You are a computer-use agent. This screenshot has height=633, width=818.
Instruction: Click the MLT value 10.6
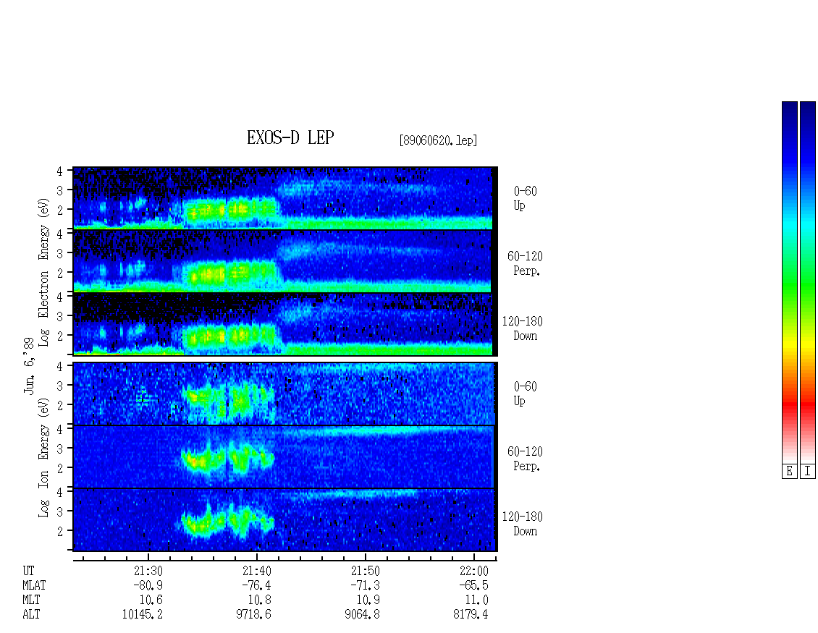[151, 600]
